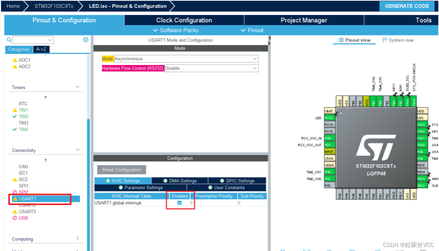Select TIM2 under Timers
Viewport: 439px width, 251px height.
pyautogui.click(x=23, y=117)
